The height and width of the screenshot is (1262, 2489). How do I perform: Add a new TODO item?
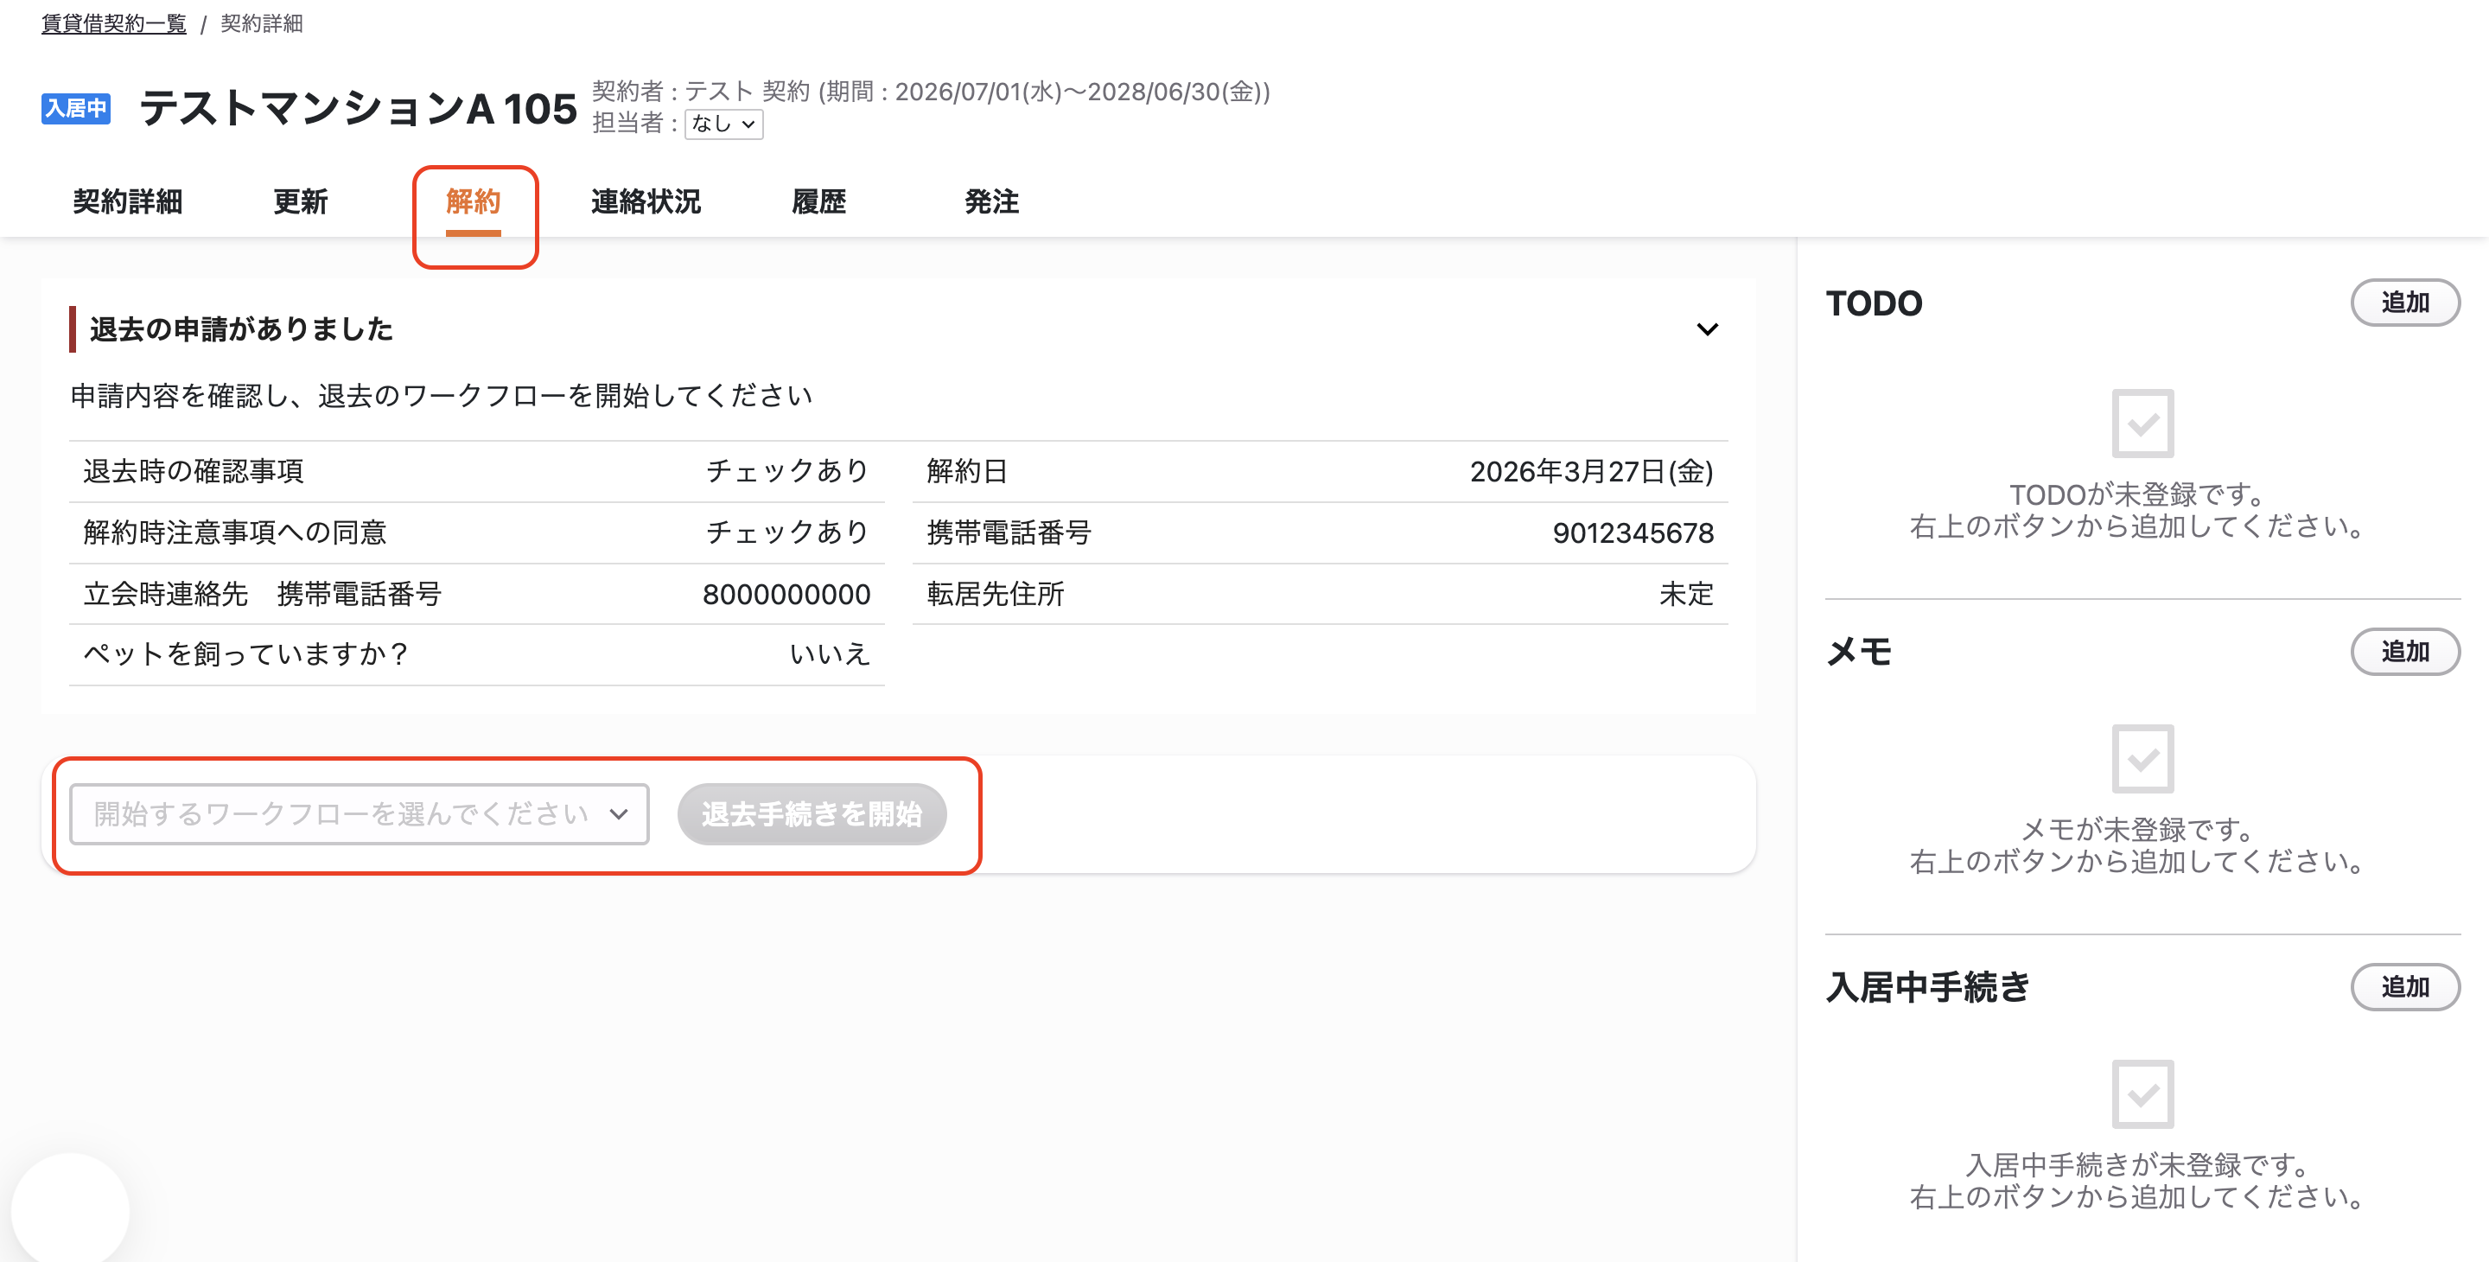coord(2405,303)
